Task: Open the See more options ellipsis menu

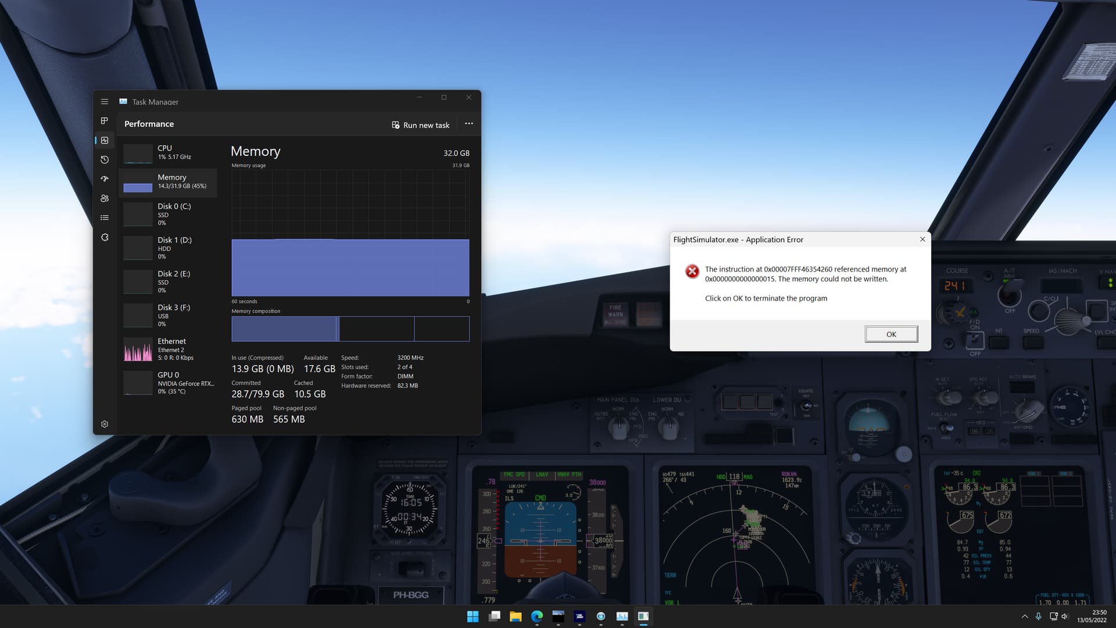Action: (468, 124)
